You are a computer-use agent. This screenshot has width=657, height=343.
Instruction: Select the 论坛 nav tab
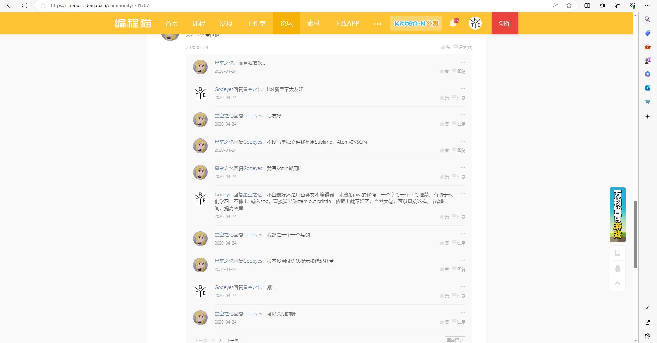pos(286,23)
